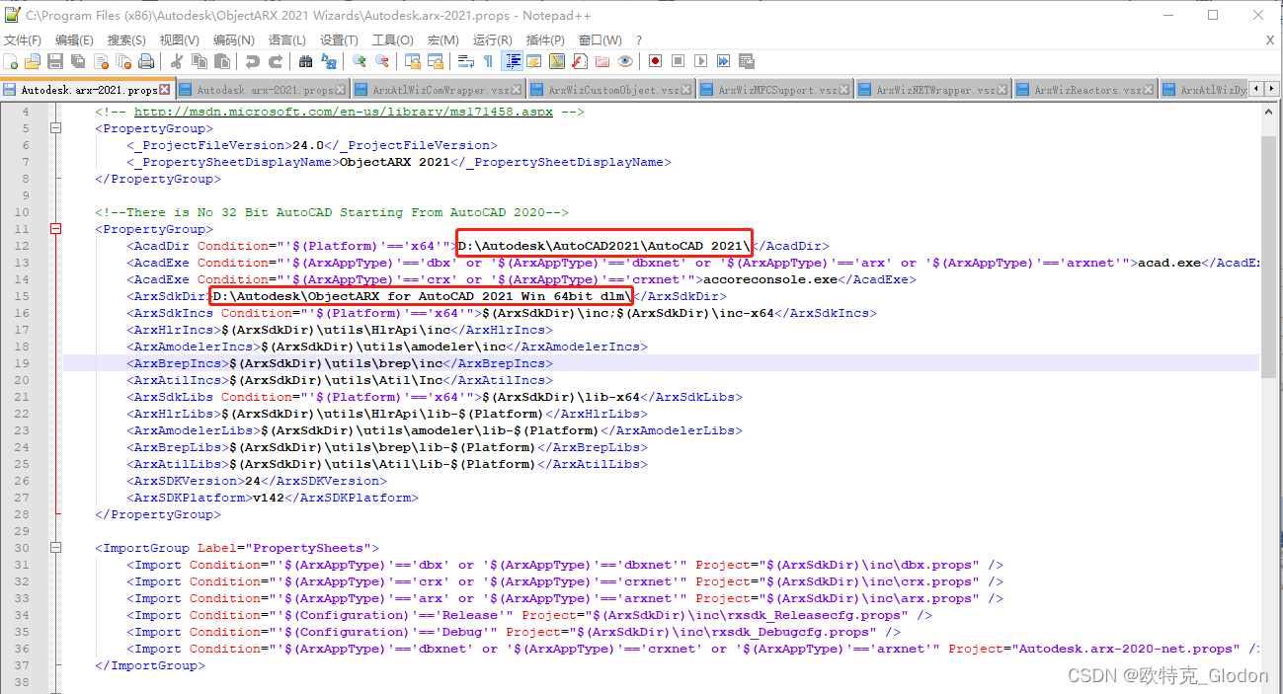Open a new blank document
The width and height of the screenshot is (1283, 694).
(x=11, y=61)
